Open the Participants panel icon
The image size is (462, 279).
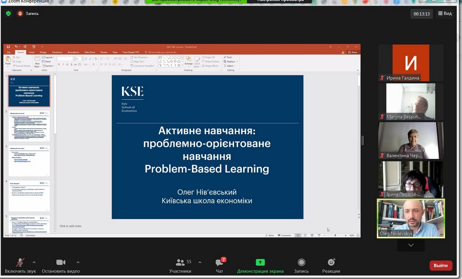pyautogui.click(x=180, y=262)
